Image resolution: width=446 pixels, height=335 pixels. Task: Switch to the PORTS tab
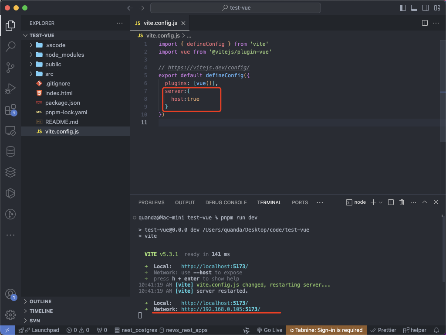tap(300, 202)
